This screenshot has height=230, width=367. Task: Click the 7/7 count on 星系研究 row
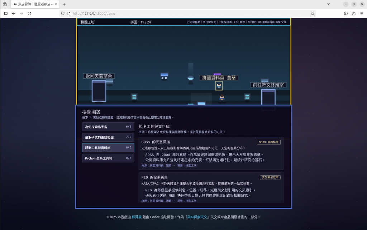(x=129, y=137)
